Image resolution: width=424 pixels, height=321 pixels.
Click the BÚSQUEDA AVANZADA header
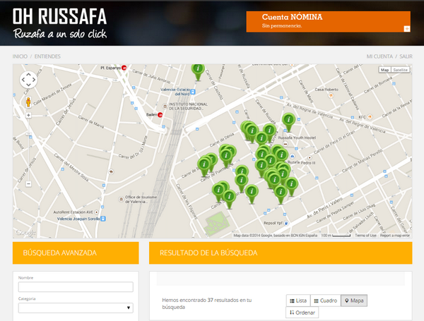(x=76, y=253)
